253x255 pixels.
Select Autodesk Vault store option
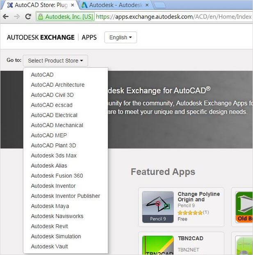50,246
